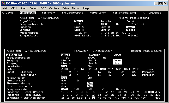Select 256 msec Meßzeit

point(111,69)
